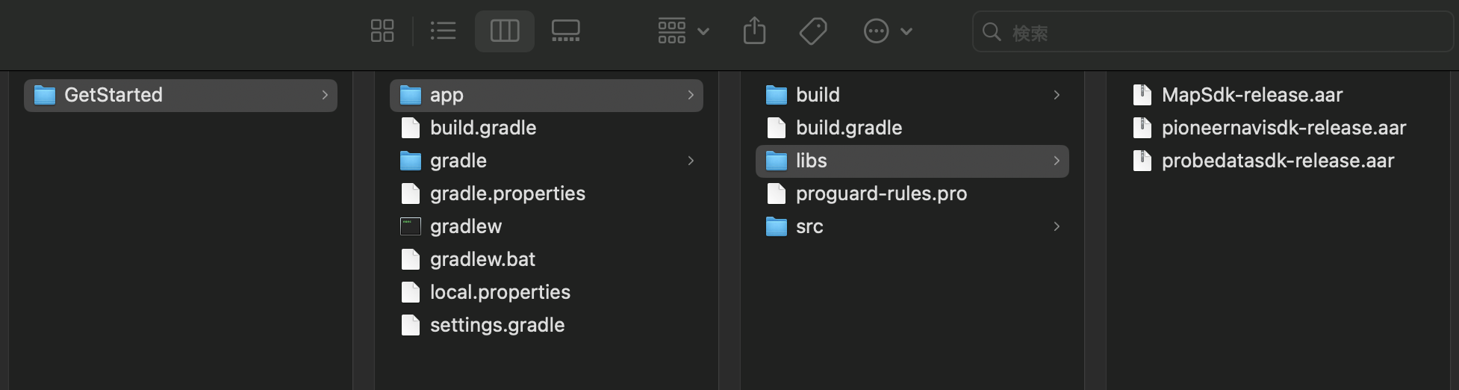Click the search field
This screenshot has height=390, width=1459.
click(x=1213, y=32)
